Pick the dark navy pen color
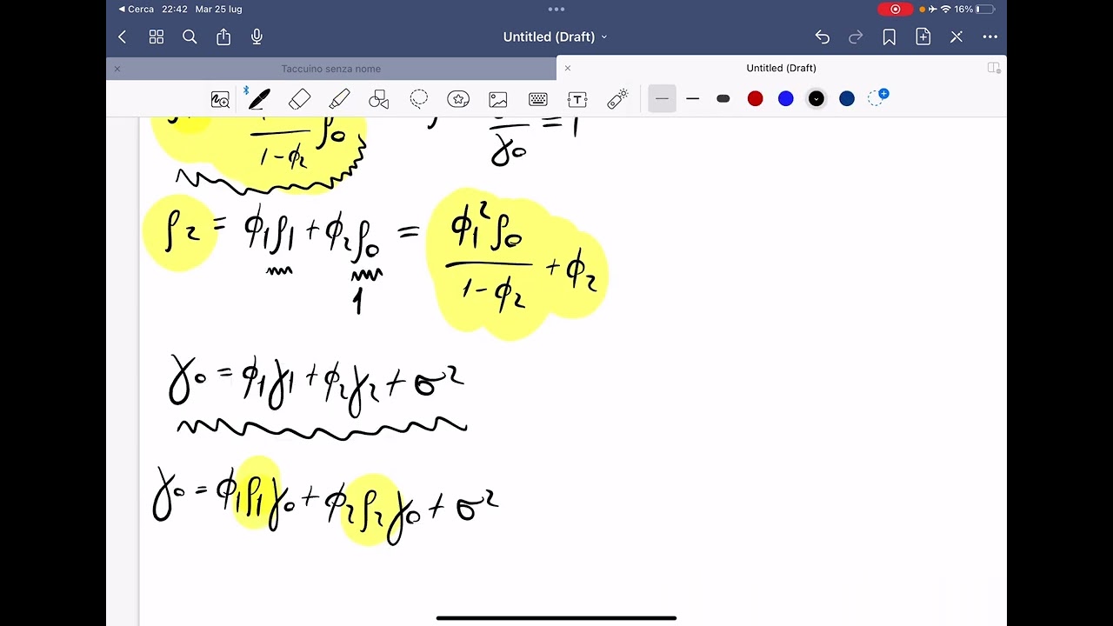Image resolution: width=1113 pixels, height=626 pixels. (847, 99)
